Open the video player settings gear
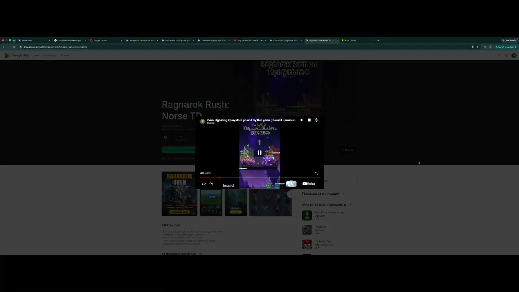The image size is (519, 292). pos(317,120)
